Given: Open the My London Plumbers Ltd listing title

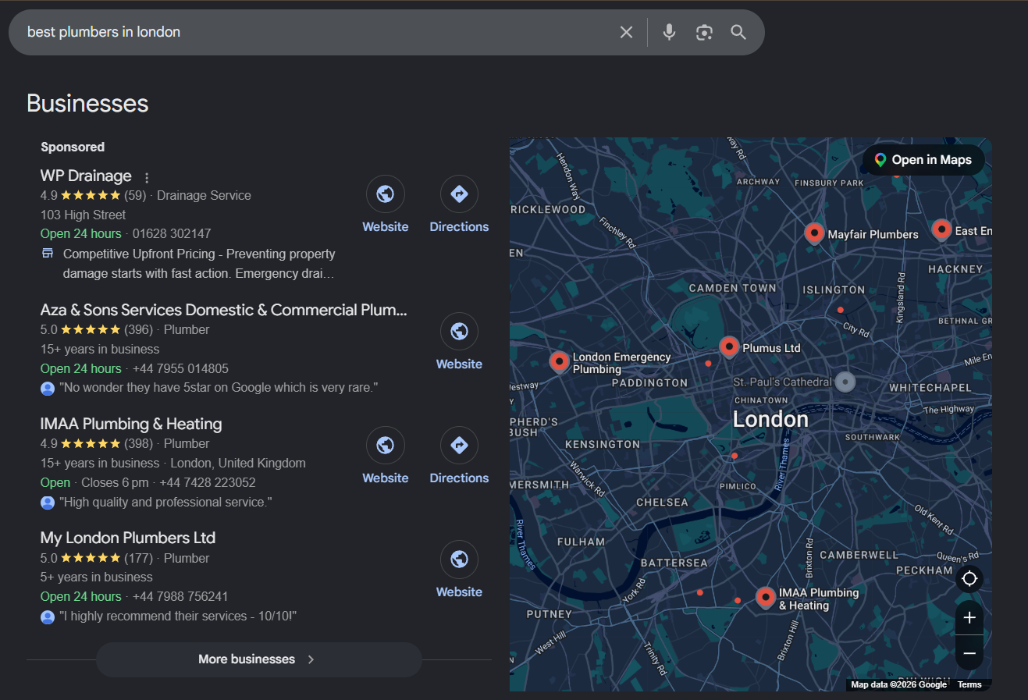Looking at the screenshot, I should (x=128, y=538).
